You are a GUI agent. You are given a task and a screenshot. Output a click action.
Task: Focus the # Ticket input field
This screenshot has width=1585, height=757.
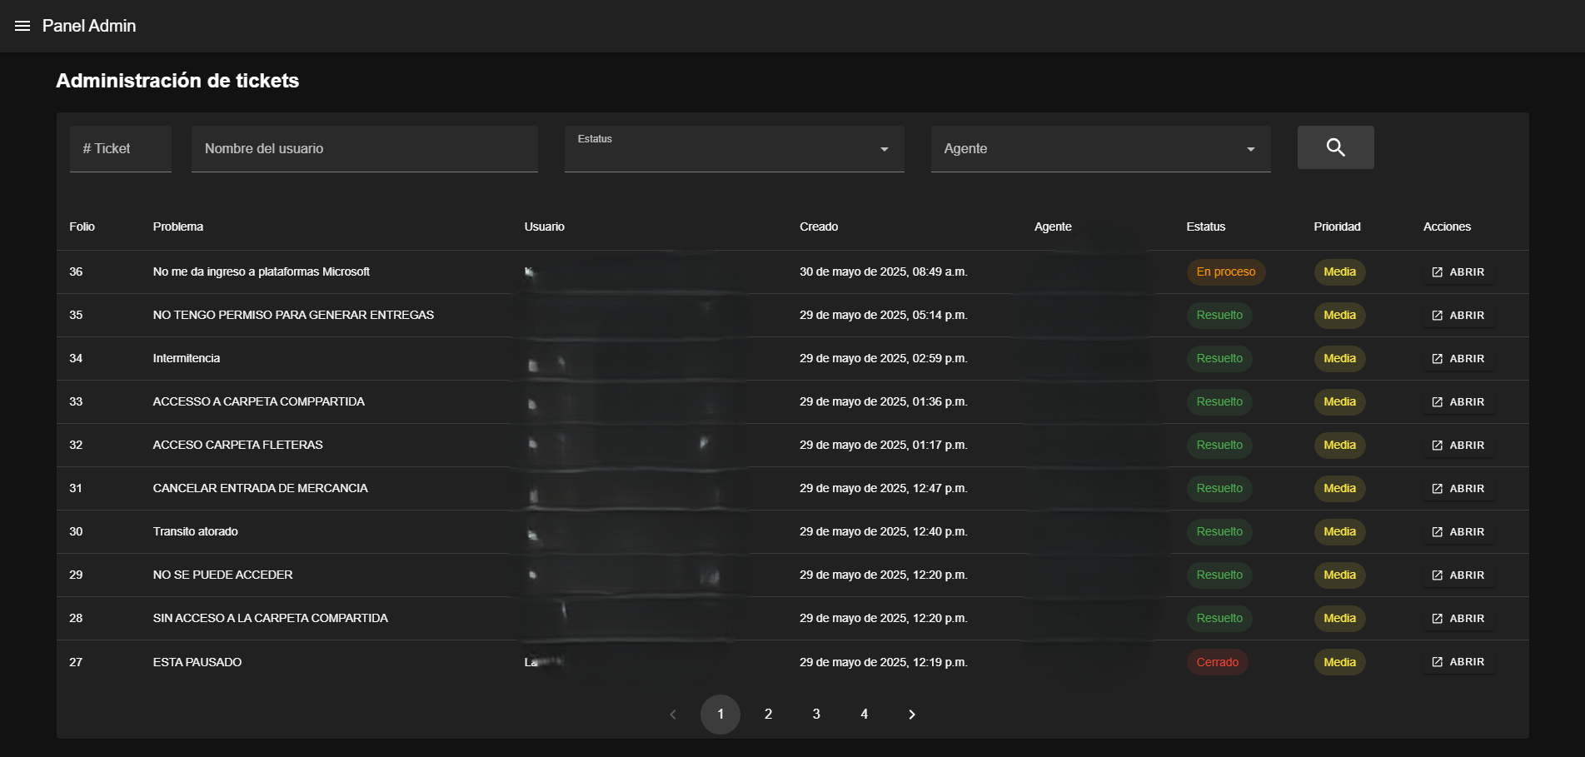tap(121, 149)
